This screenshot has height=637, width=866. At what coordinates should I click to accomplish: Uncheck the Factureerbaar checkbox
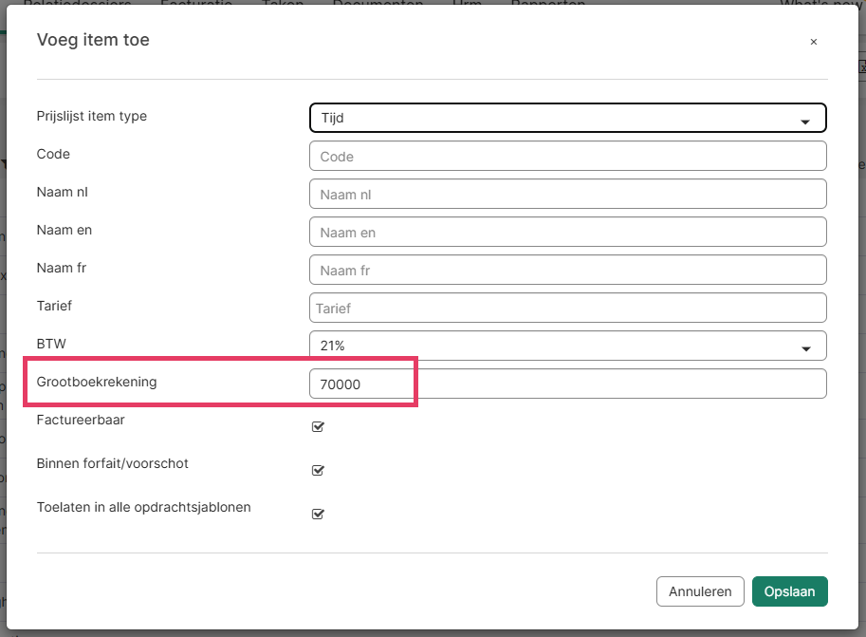pyautogui.click(x=318, y=426)
